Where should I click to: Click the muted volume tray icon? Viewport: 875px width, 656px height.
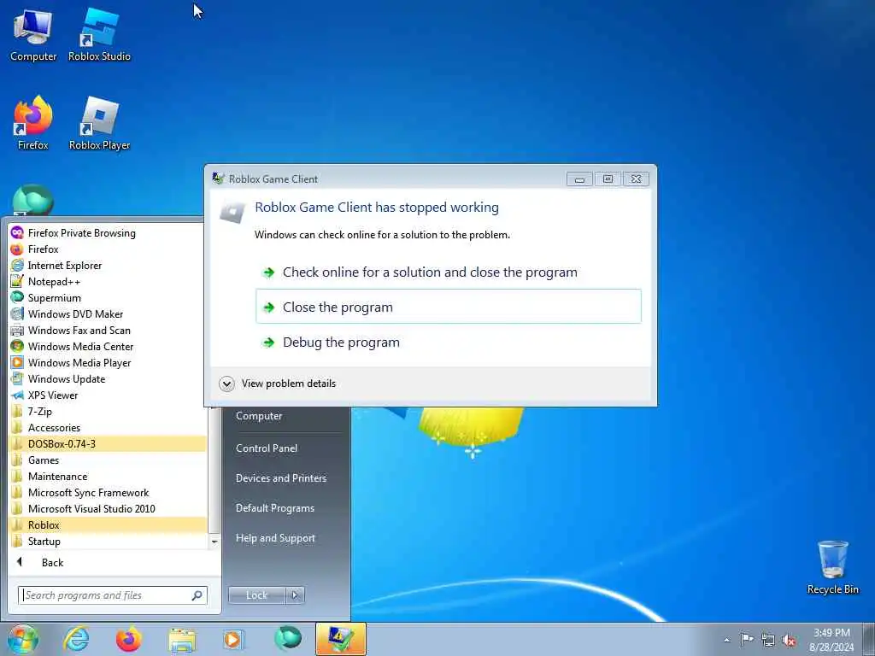(x=789, y=640)
